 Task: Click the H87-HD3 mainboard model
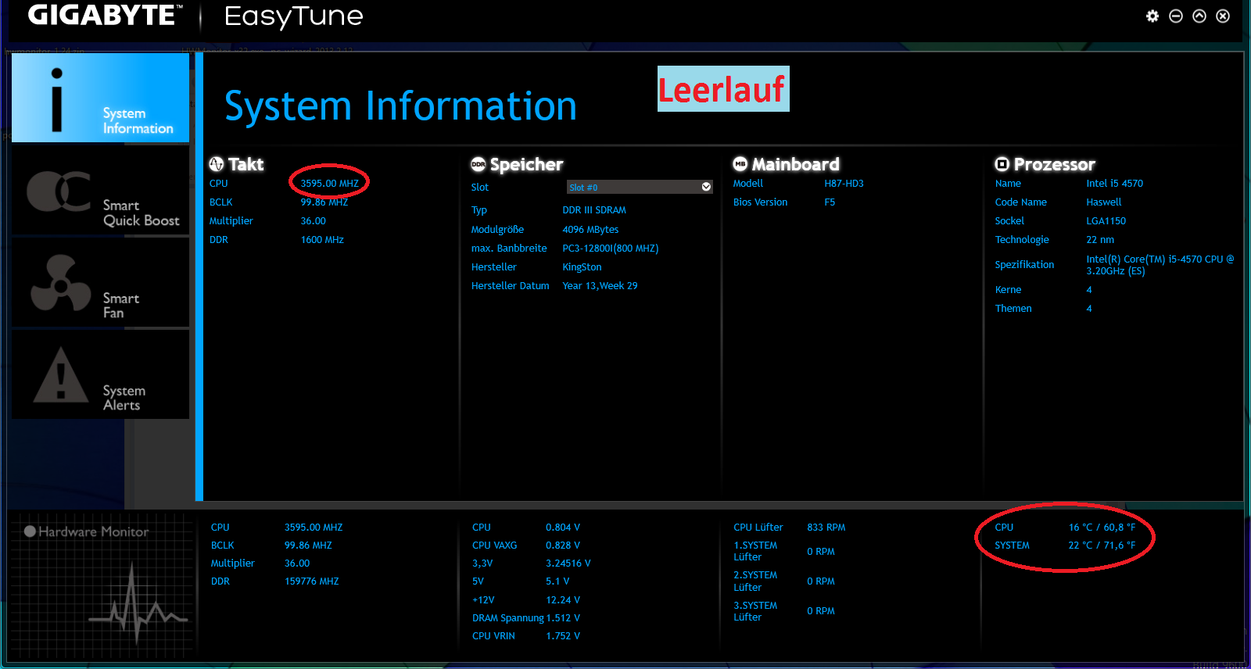pos(844,184)
